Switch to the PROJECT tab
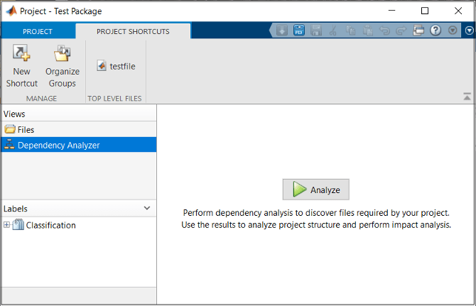 [x=38, y=31]
